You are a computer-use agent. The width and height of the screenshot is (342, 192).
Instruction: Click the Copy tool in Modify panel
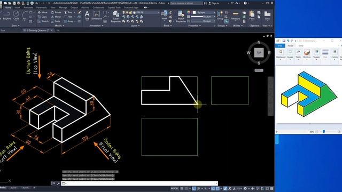pyautogui.click(x=42, y=17)
